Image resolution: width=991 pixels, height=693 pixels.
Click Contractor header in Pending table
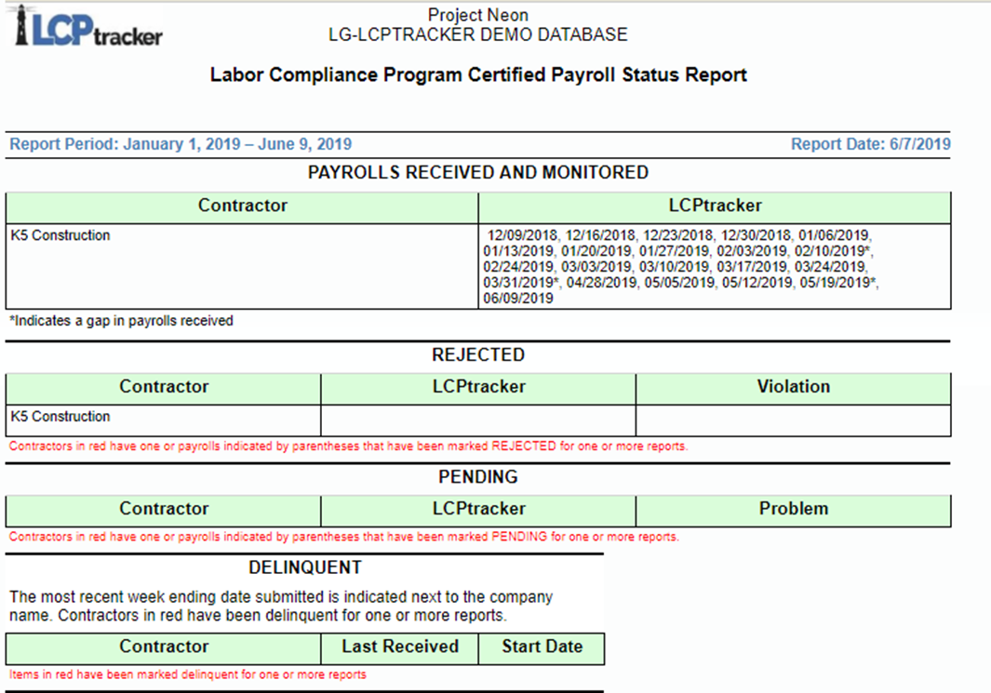click(164, 509)
